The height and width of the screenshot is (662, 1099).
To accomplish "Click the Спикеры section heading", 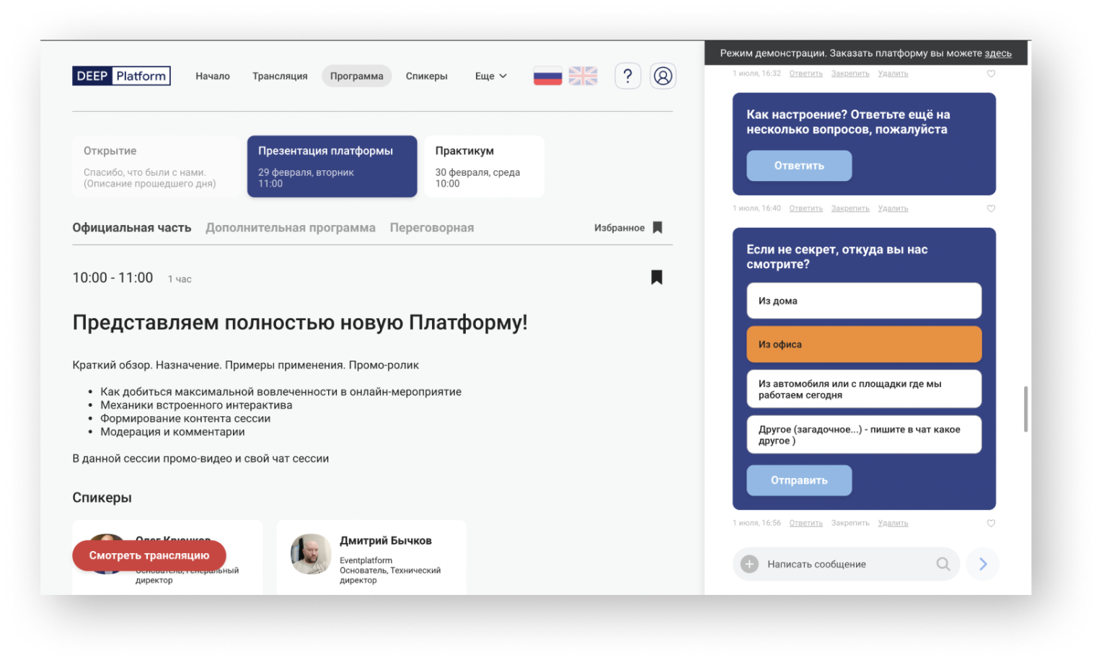I will pos(102,498).
